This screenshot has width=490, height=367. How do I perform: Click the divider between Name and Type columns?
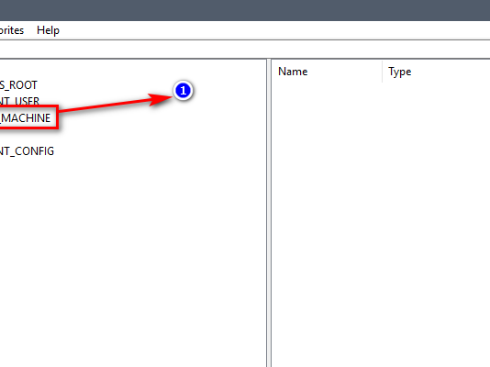(382, 72)
